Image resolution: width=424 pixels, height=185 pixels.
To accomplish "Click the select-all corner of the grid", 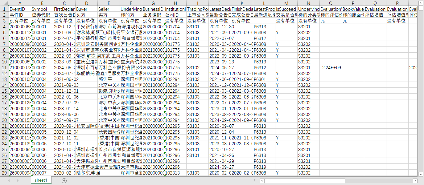I will tap(4, 3).
